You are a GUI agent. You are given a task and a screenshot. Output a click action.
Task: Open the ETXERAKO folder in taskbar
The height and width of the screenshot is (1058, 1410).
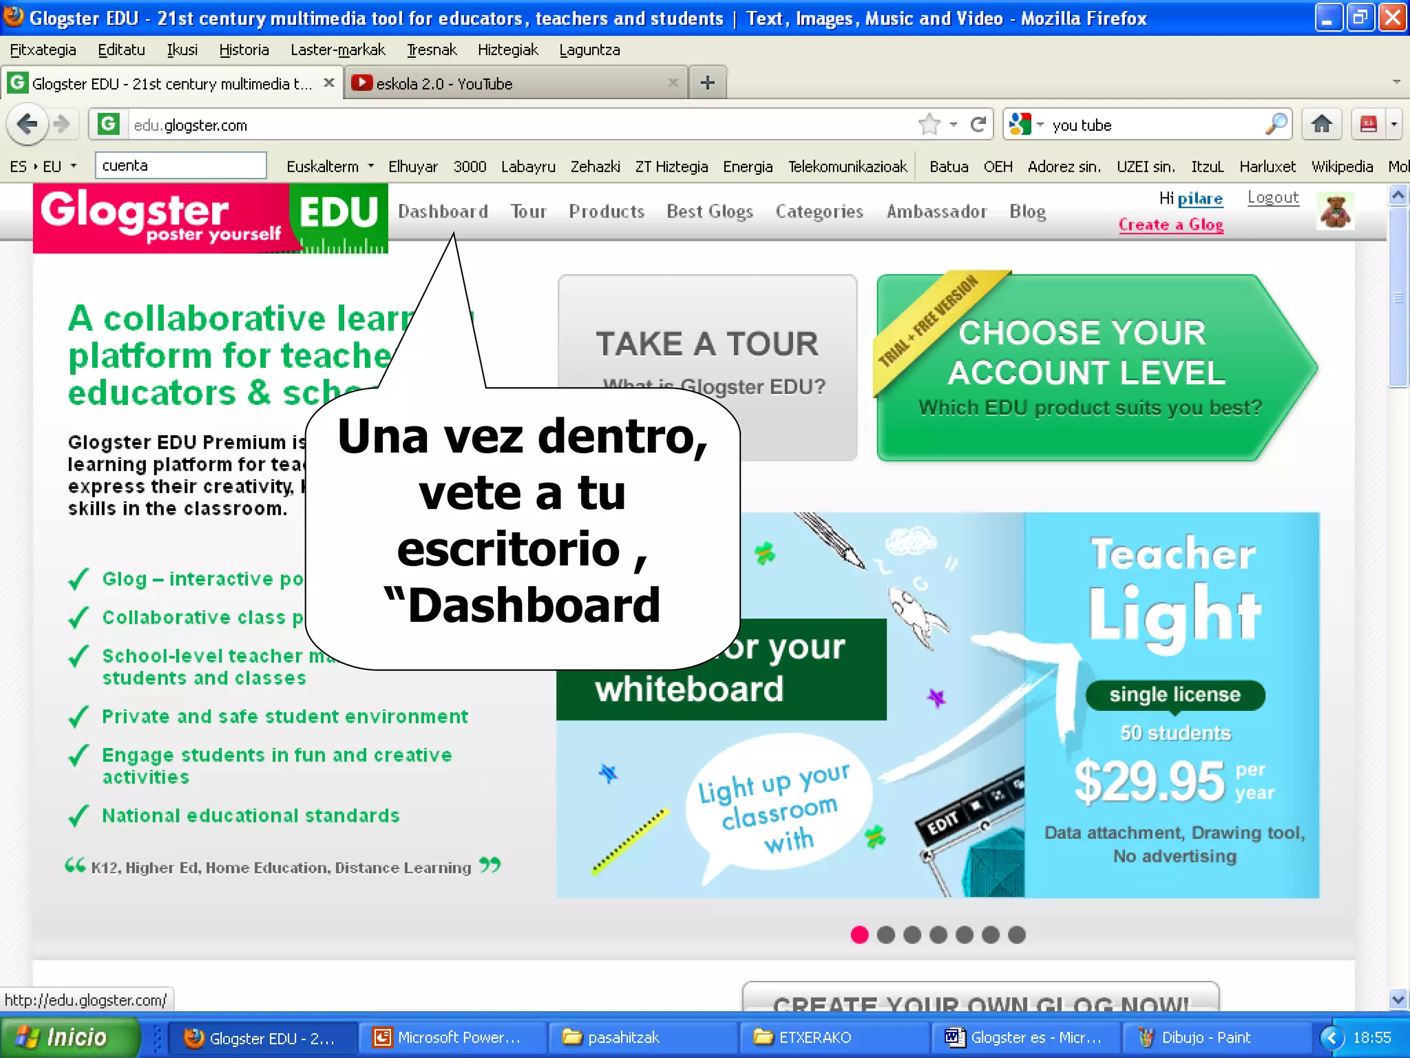click(833, 1037)
